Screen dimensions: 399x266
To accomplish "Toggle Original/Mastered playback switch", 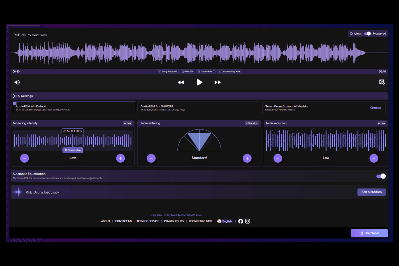I will 367,34.
